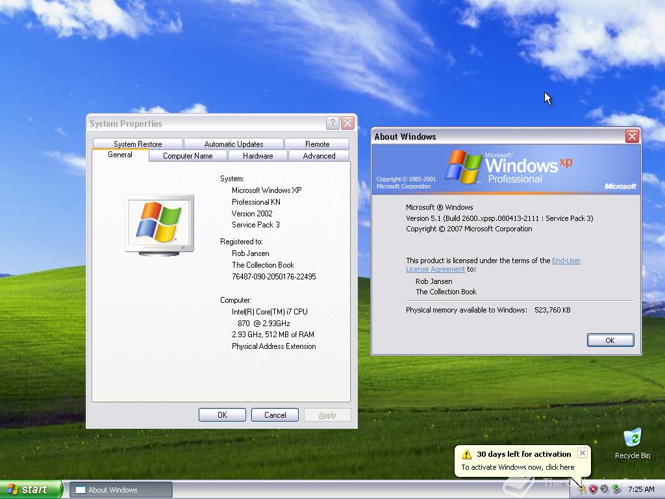
Task: Open the Recycle Bin desktop icon
Action: (x=633, y=444)
